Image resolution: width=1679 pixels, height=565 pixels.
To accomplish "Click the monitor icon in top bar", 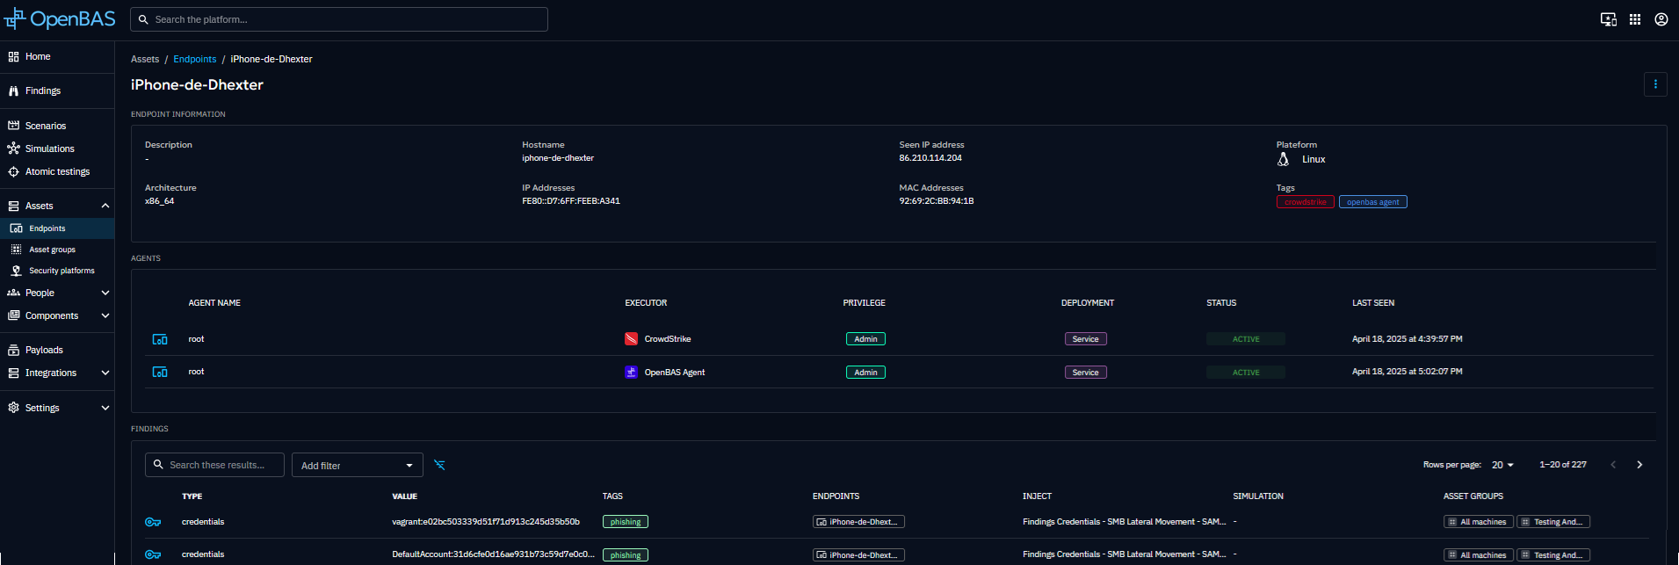I will point(1608,19).
